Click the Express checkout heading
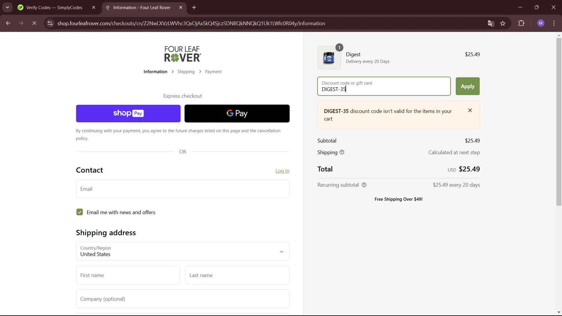562x316 pixels. coord(182,96)
